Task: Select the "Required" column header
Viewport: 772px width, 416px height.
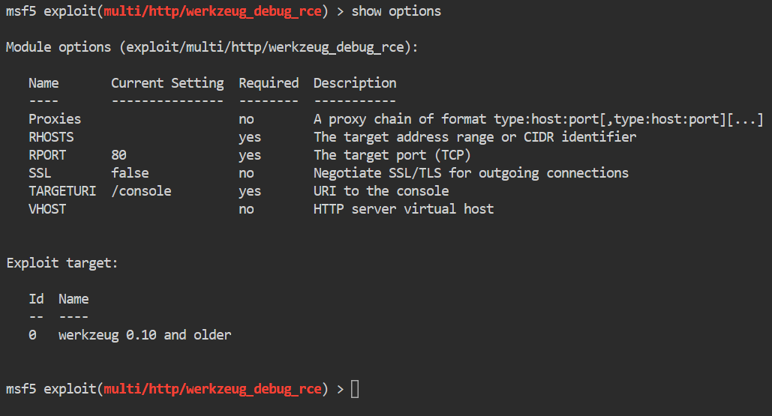Action: pos(269,83)
